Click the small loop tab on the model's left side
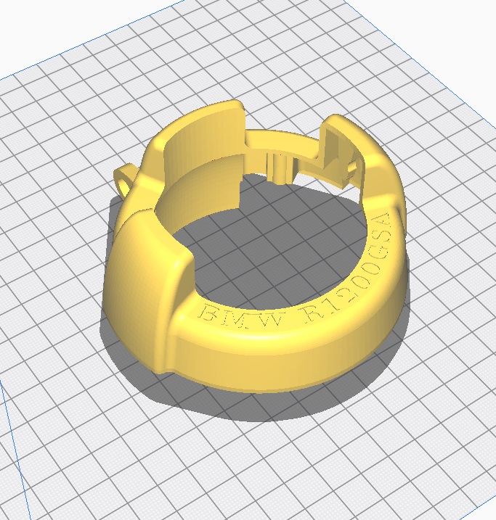Viewport: 496px width, 520px height. (125, 178)
